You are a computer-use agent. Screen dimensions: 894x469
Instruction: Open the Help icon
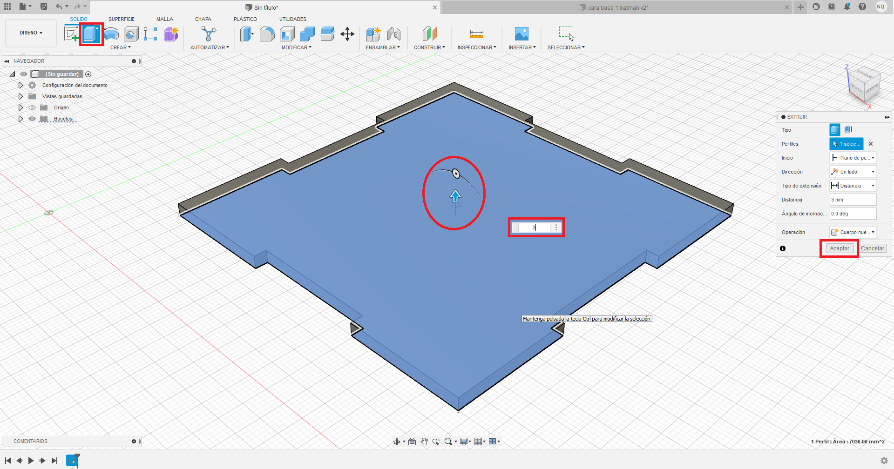point(862,7)
